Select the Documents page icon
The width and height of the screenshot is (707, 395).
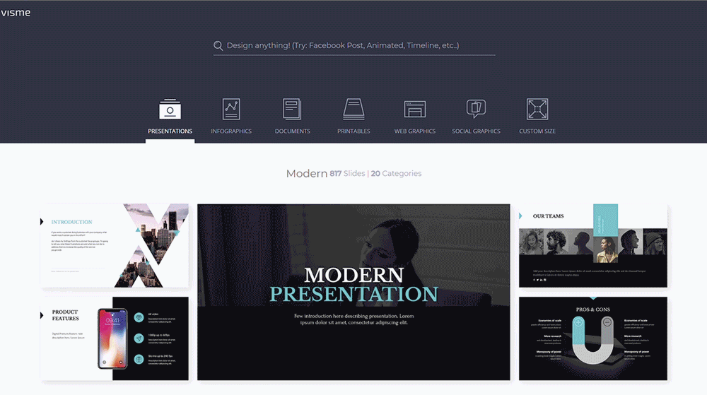coord(292,109)
